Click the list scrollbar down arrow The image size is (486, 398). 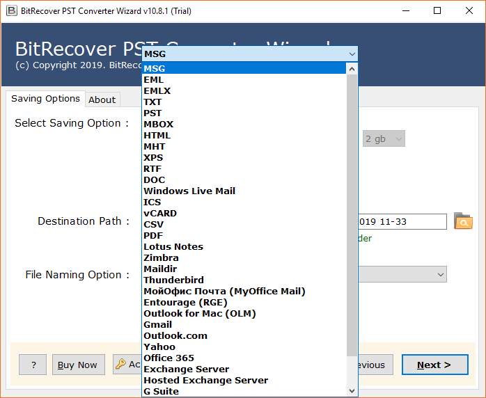pyautogui.click(x=352, y=391)
